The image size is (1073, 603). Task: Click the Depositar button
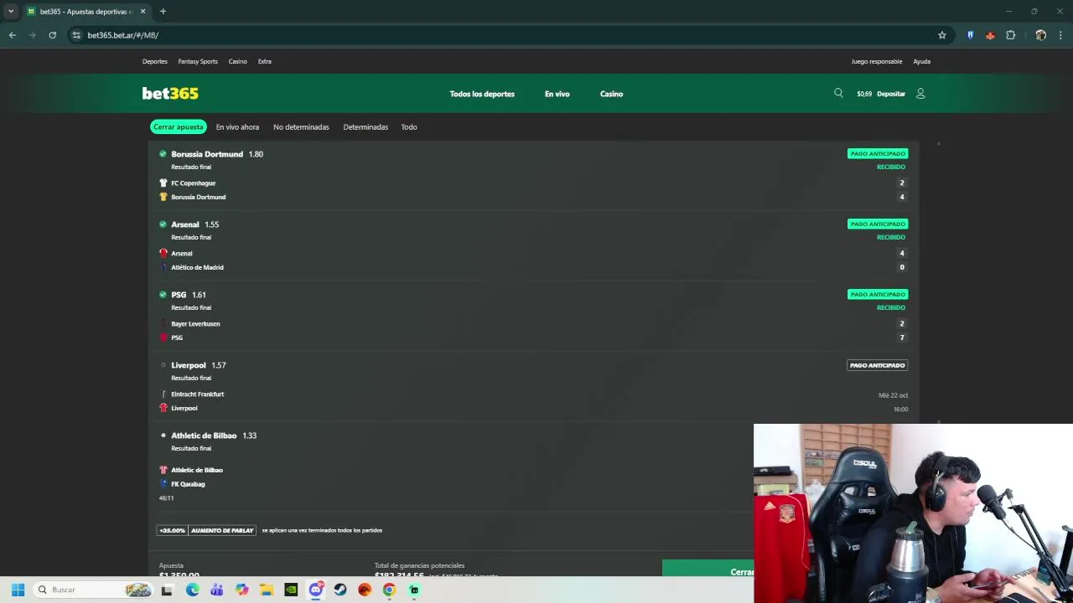(x=891, y=94)
